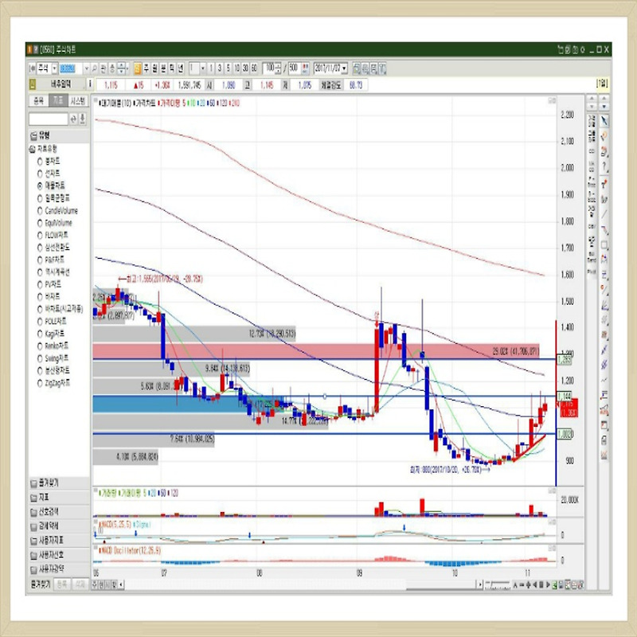Expand the 지표 folder section
This screenshot has width=637, height=637.
(59, 497)
